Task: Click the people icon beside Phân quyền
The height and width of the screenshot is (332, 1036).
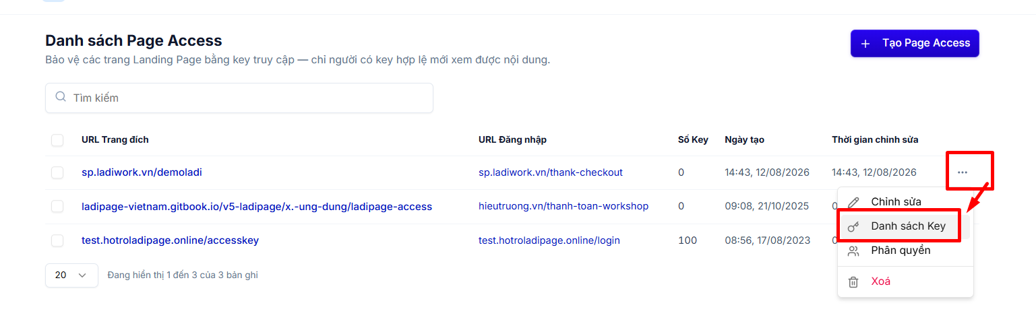Action: coord(853,251)
